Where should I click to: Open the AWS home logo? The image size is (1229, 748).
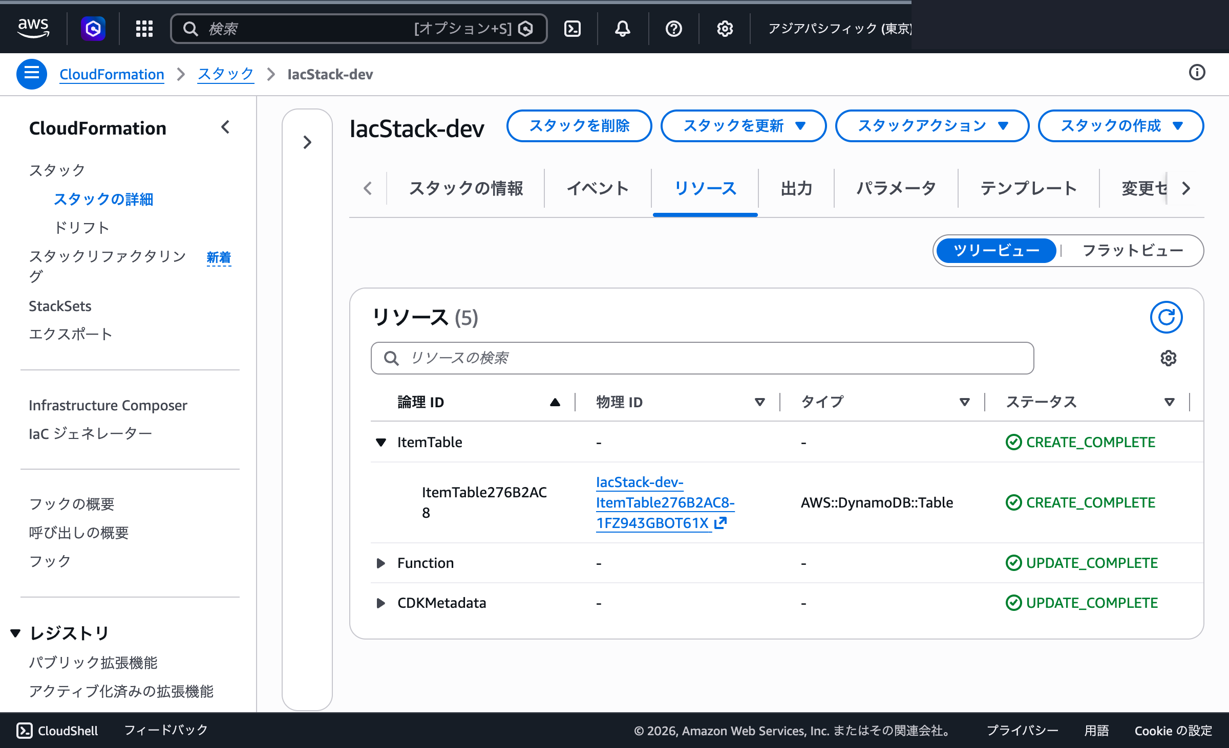coord(33,28)
